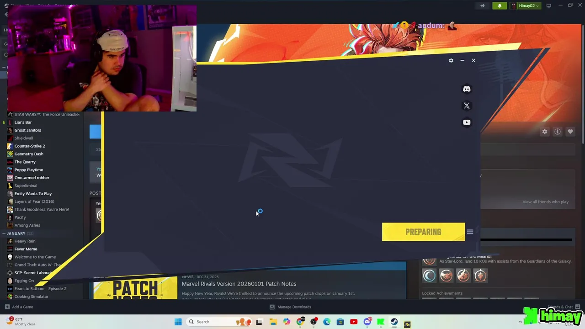
Task: Open OBS Studio from taskbar
Action: tap(314, 322)
